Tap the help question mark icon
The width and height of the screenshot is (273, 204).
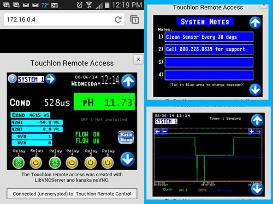[12, 79]
